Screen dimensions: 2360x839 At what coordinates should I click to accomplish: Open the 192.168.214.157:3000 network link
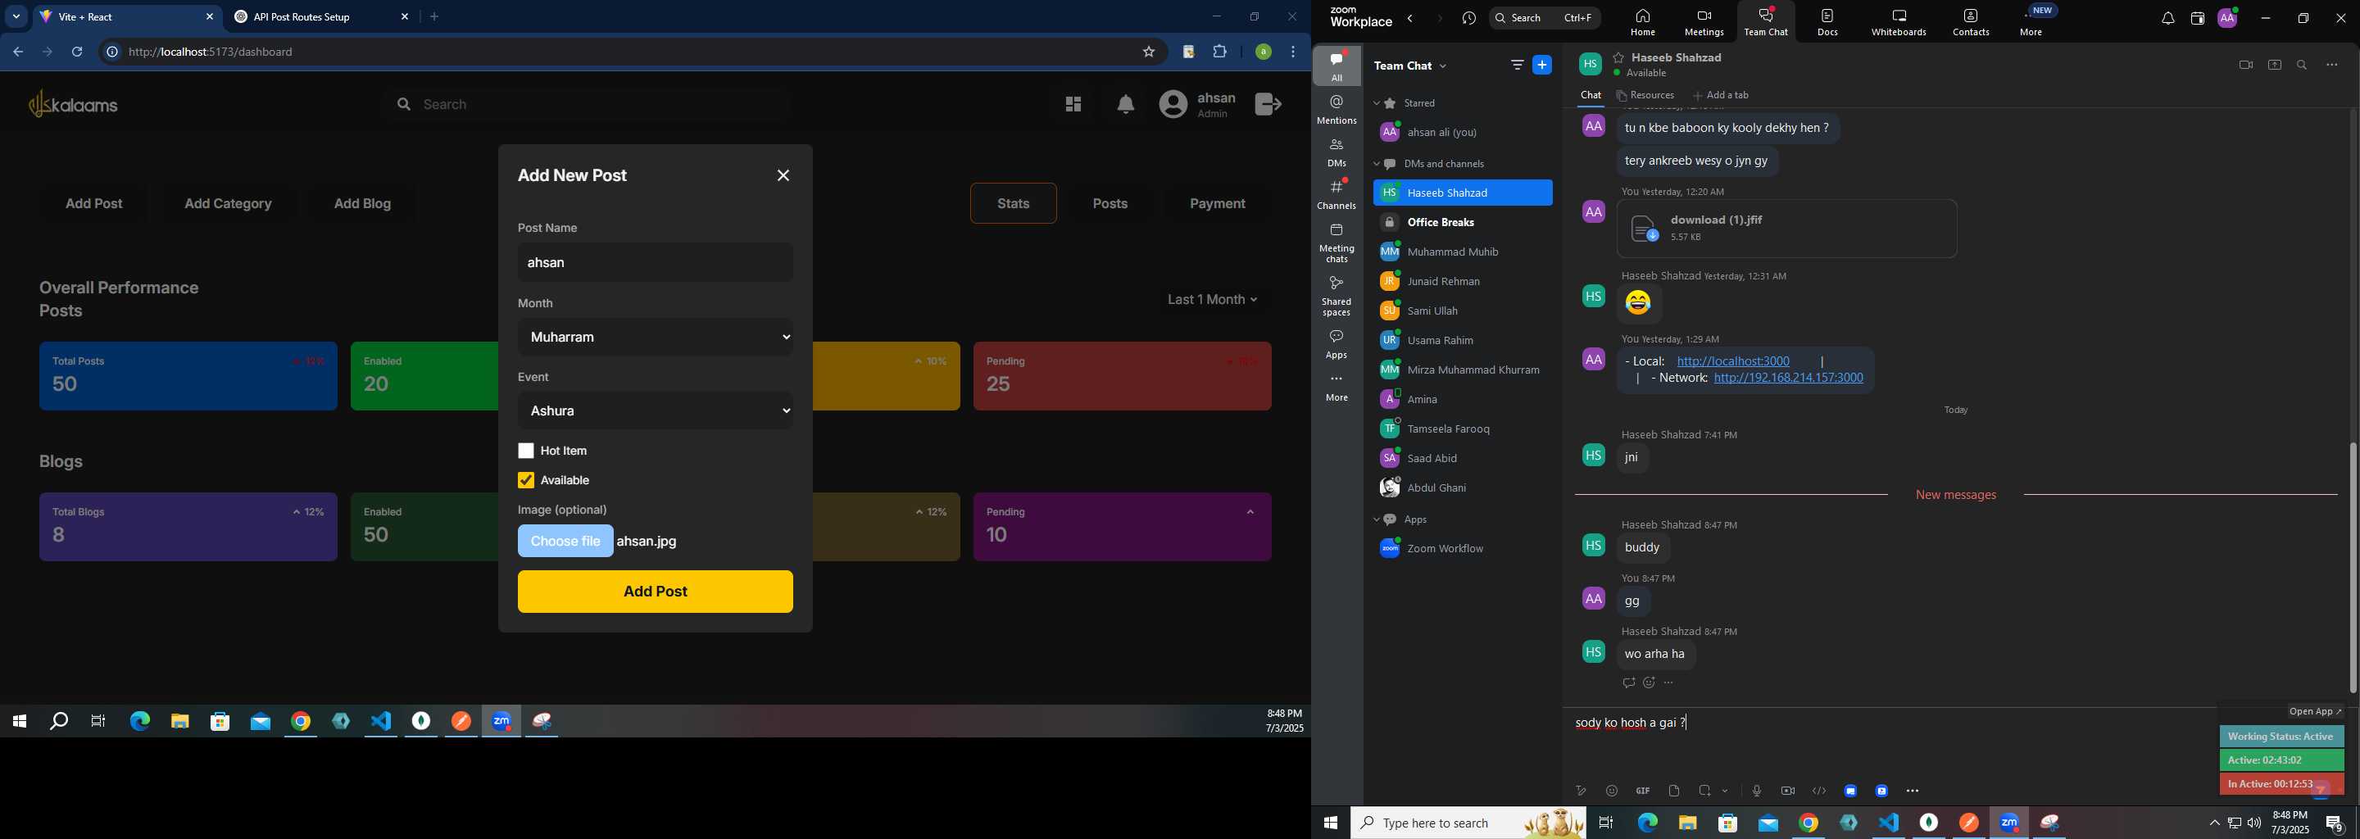point(1787,379)
